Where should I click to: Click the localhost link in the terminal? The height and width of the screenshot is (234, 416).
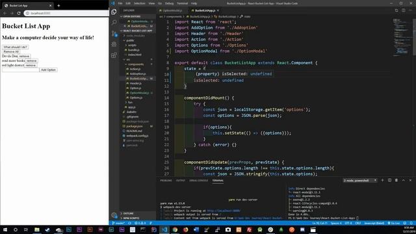click(x=224, y=211)
